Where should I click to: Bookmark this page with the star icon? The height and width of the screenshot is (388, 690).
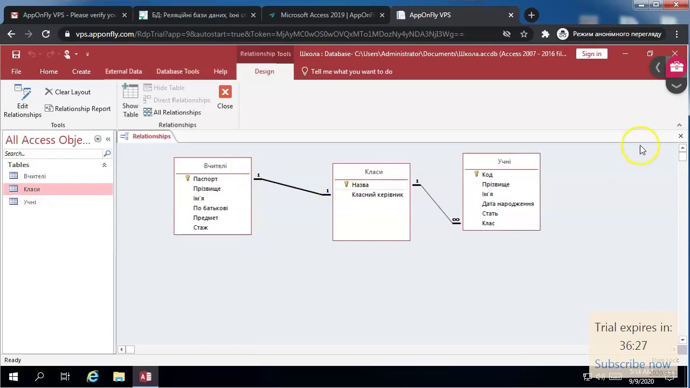coord(524,34)
